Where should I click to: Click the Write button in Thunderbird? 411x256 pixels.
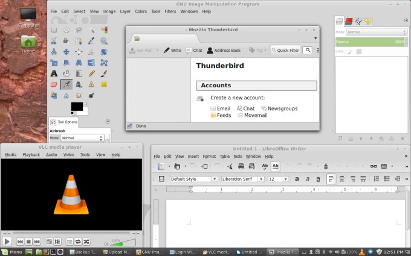pos(172,51)
